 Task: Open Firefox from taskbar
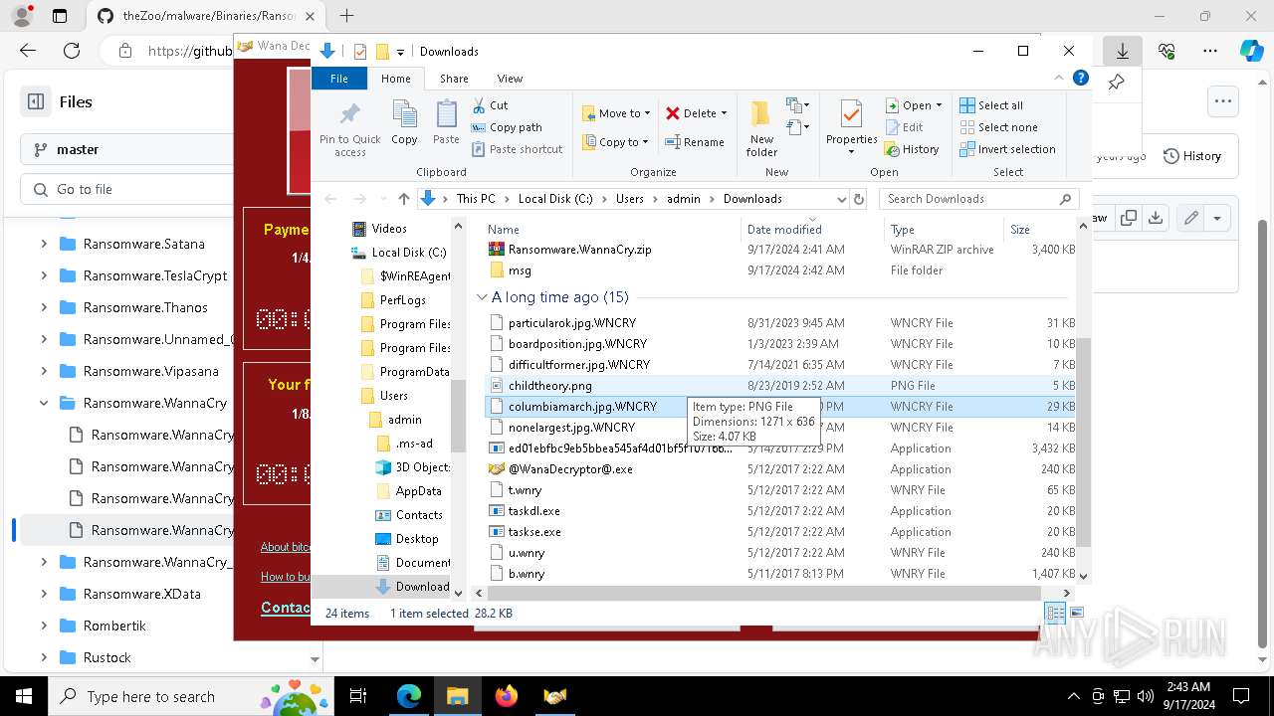[x=506, y=696]
